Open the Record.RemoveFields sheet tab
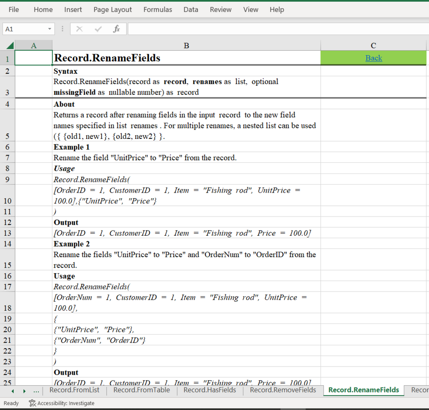The width and height of the screenshot is (429, 410). coord(283,390)
